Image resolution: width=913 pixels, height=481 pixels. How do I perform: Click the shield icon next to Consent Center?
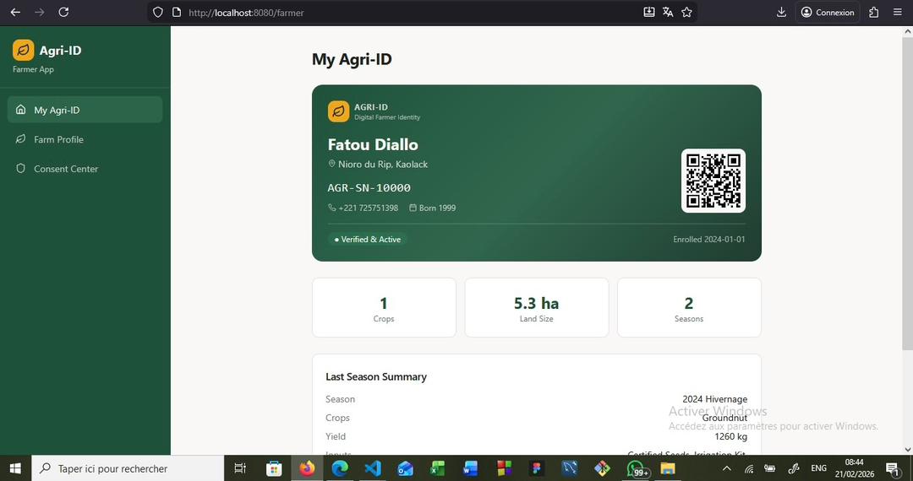pos(21,169)
